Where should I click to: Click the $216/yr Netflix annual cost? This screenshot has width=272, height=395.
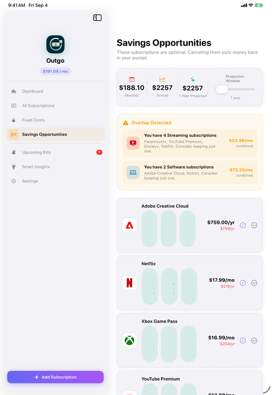coord(228,286)
